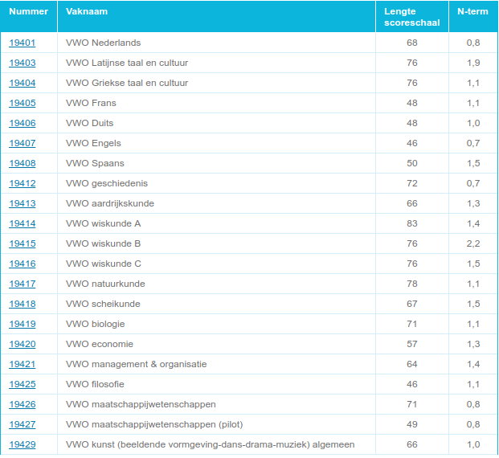This screenshot has height=458, width=499.
Task: Select VWO kunst algemeen subject cell
Action: [x=216, y=444]
